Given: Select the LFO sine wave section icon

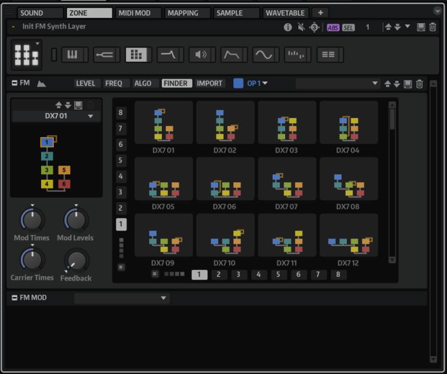Looking at the screenshot, I should pyautogui.click(x=264, y=54).
